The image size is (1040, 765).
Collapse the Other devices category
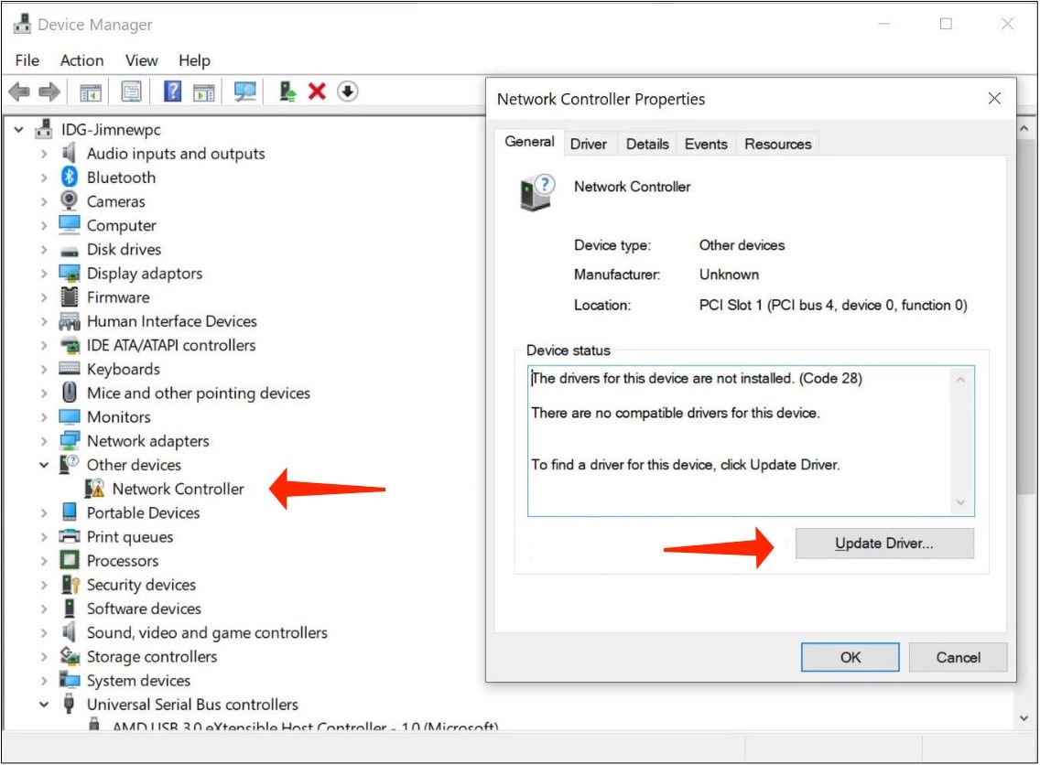[43, 465]
